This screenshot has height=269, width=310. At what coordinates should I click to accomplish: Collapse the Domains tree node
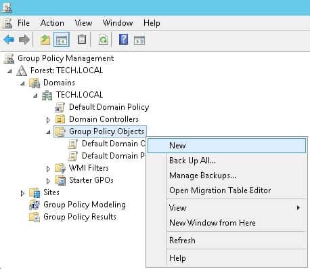pos(22,83)
